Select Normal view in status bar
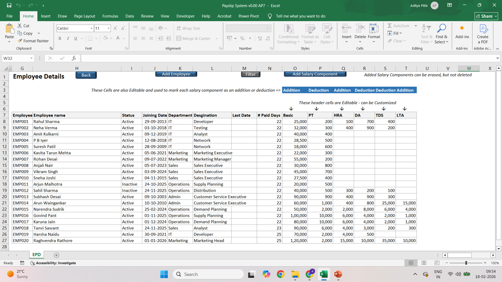 (411, 263)
